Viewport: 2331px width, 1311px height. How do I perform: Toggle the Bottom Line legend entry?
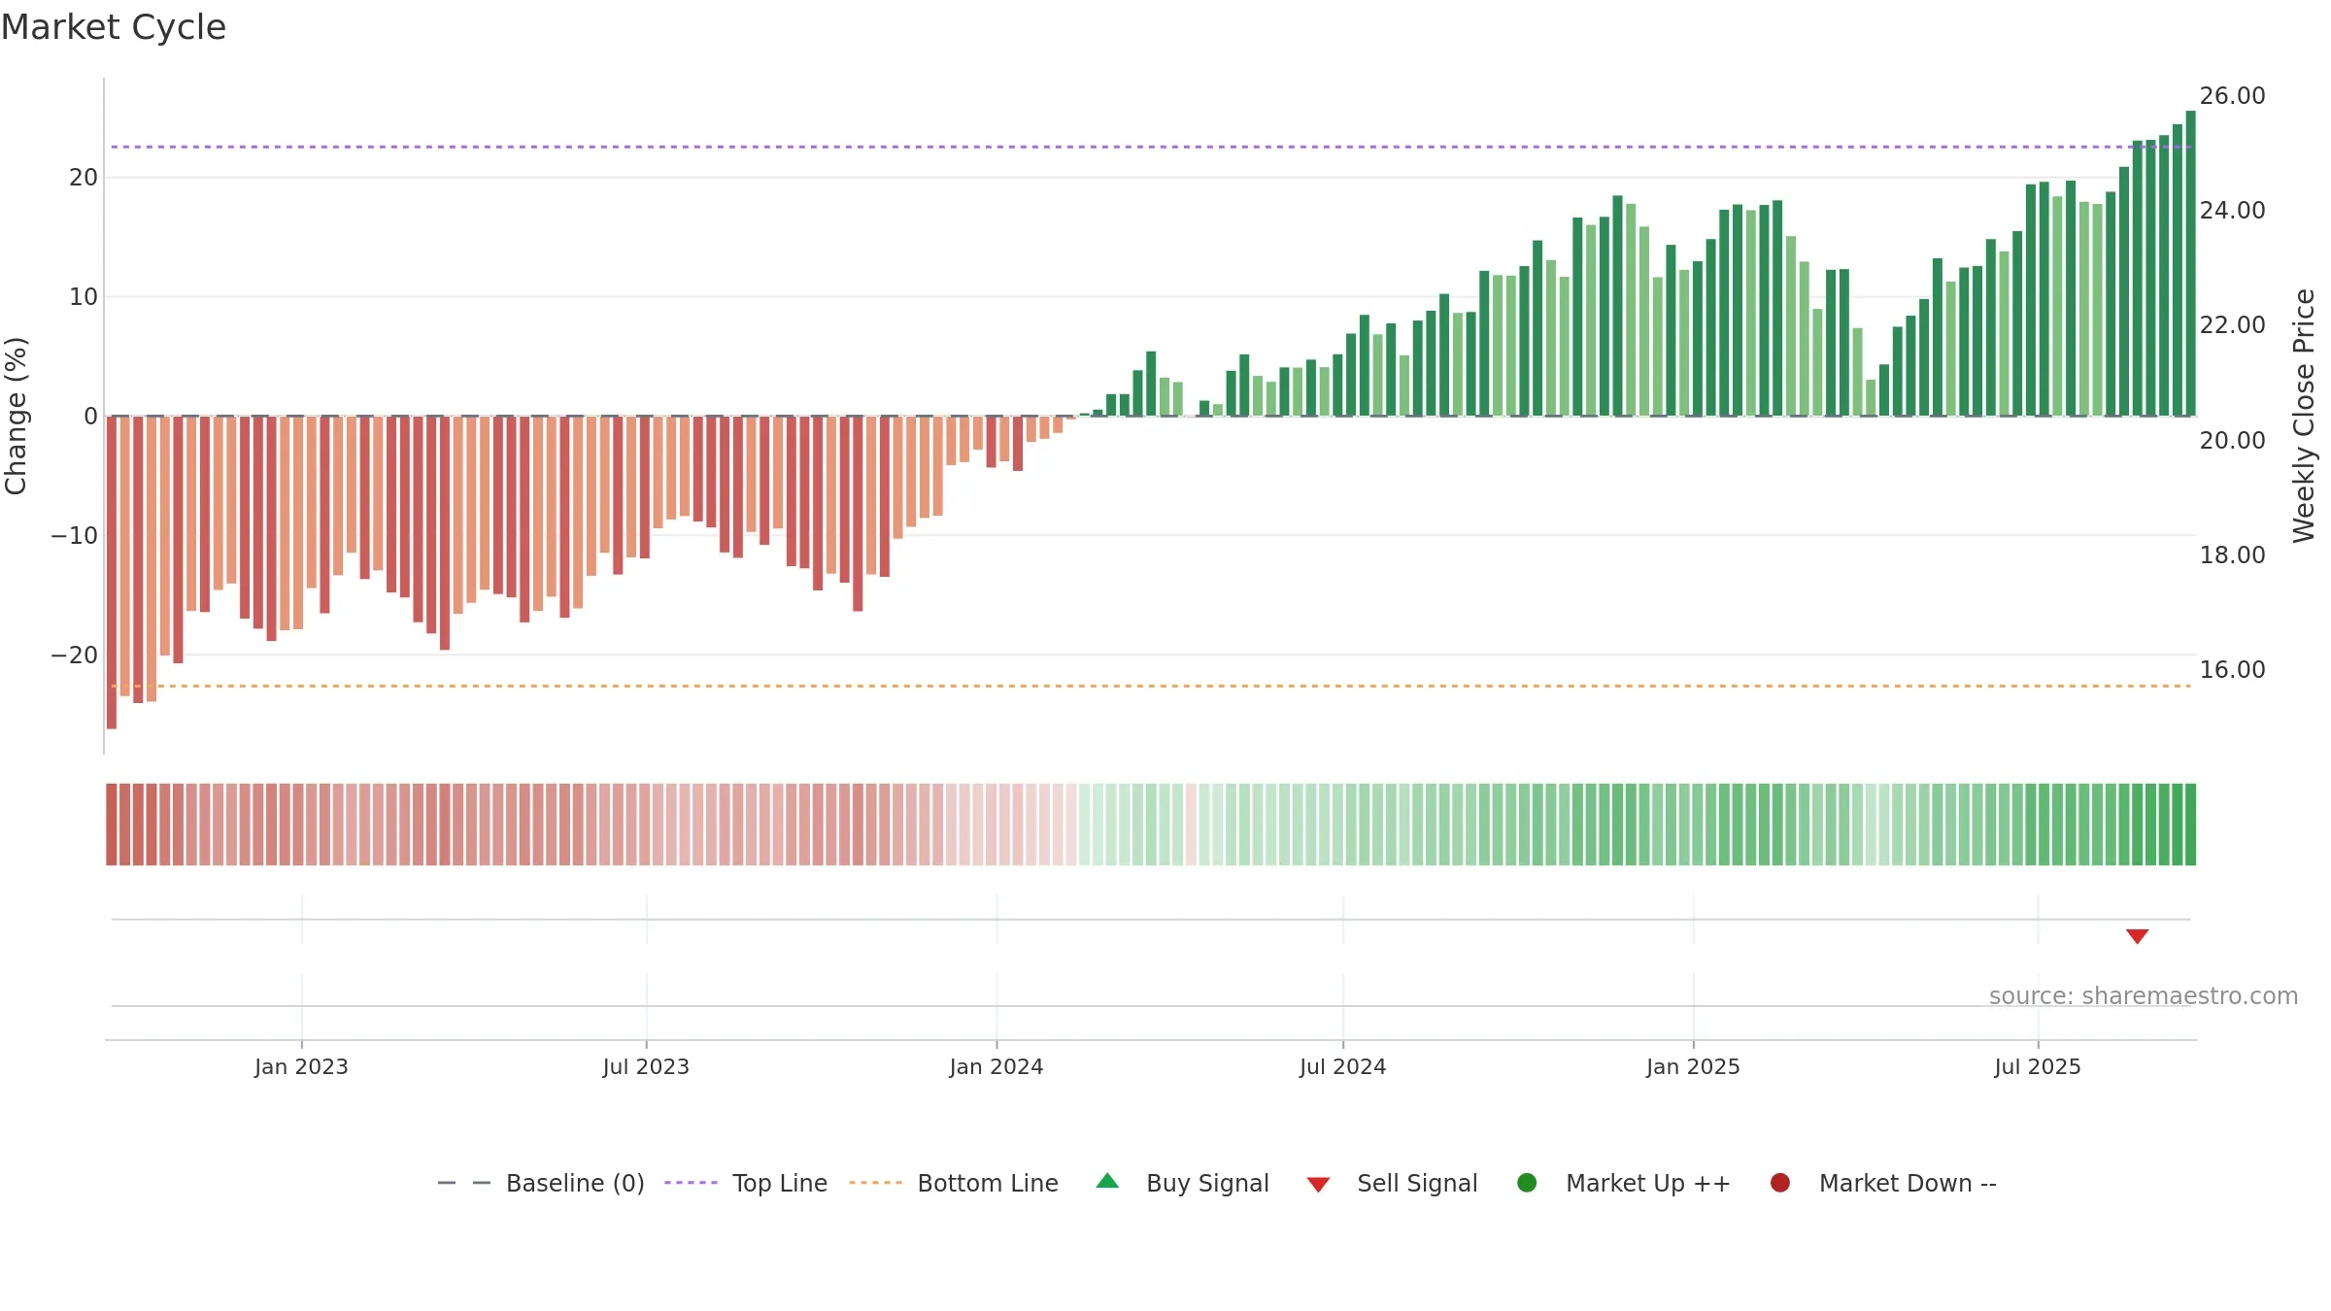click(x=954, y=1183)
